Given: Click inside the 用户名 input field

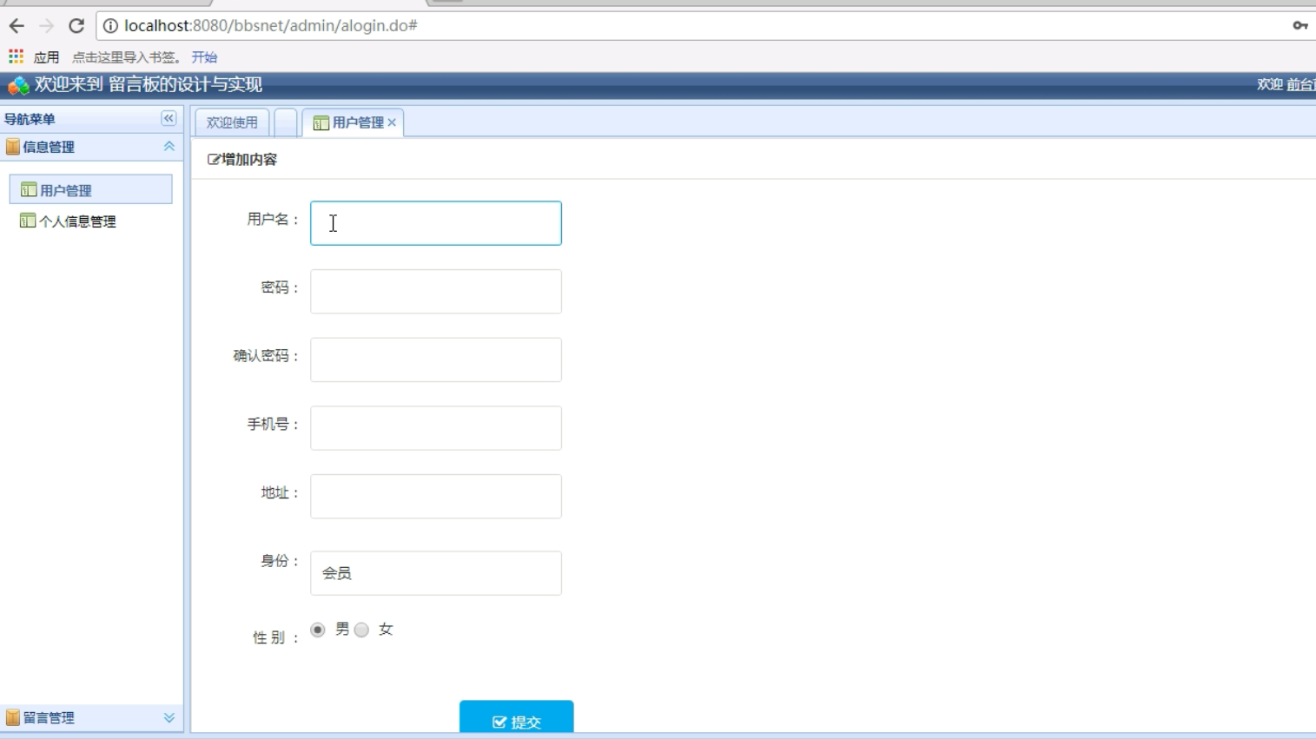Looking at the screenshot, I should tap(434, 223).
